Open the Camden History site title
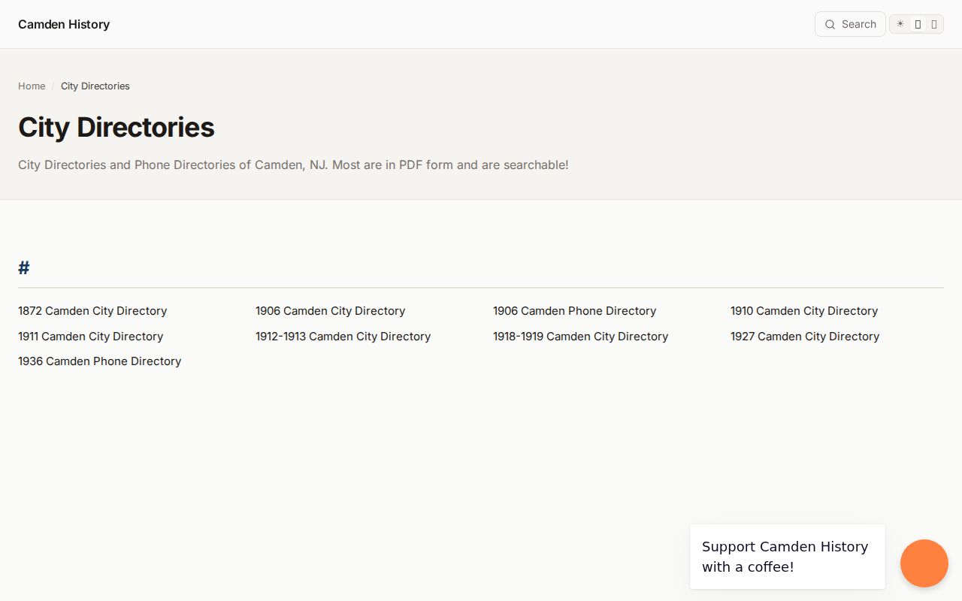The height and width of the screenshot is (601, 962). pos(64,24)
